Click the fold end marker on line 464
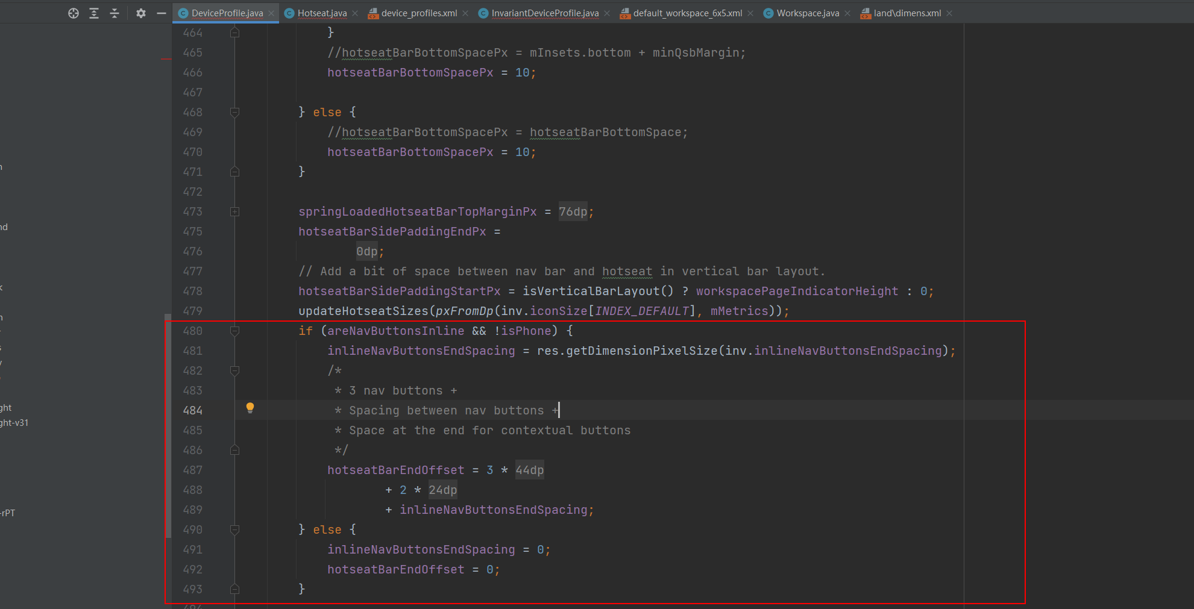 coord(235,33)
